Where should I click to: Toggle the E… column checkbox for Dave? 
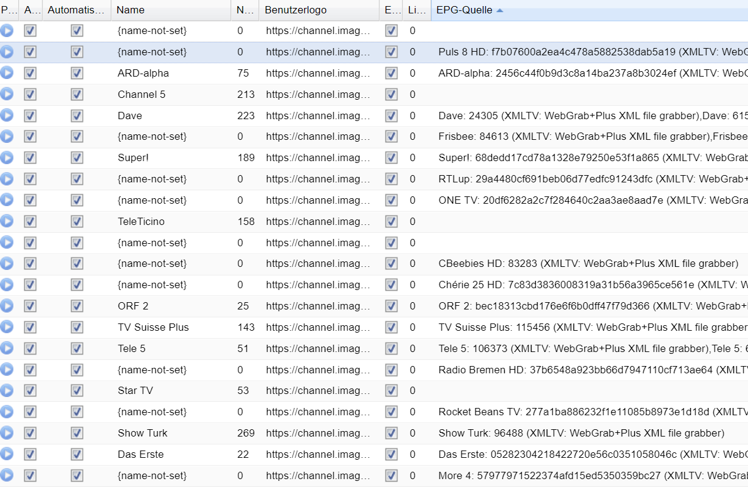coord(392,116)
